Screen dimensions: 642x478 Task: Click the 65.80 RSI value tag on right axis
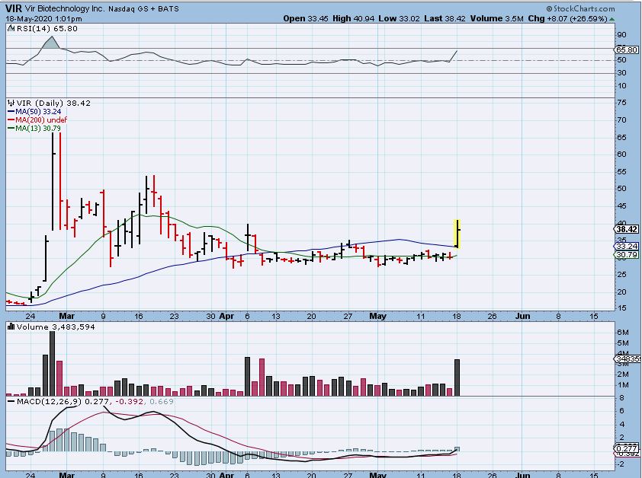pos(627,49)
